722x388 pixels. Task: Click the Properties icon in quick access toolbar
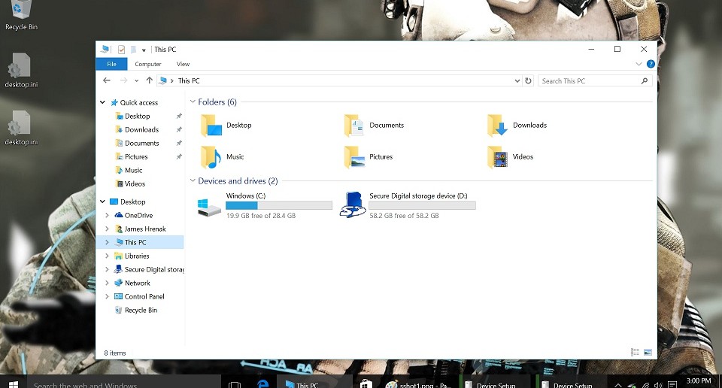122,49
